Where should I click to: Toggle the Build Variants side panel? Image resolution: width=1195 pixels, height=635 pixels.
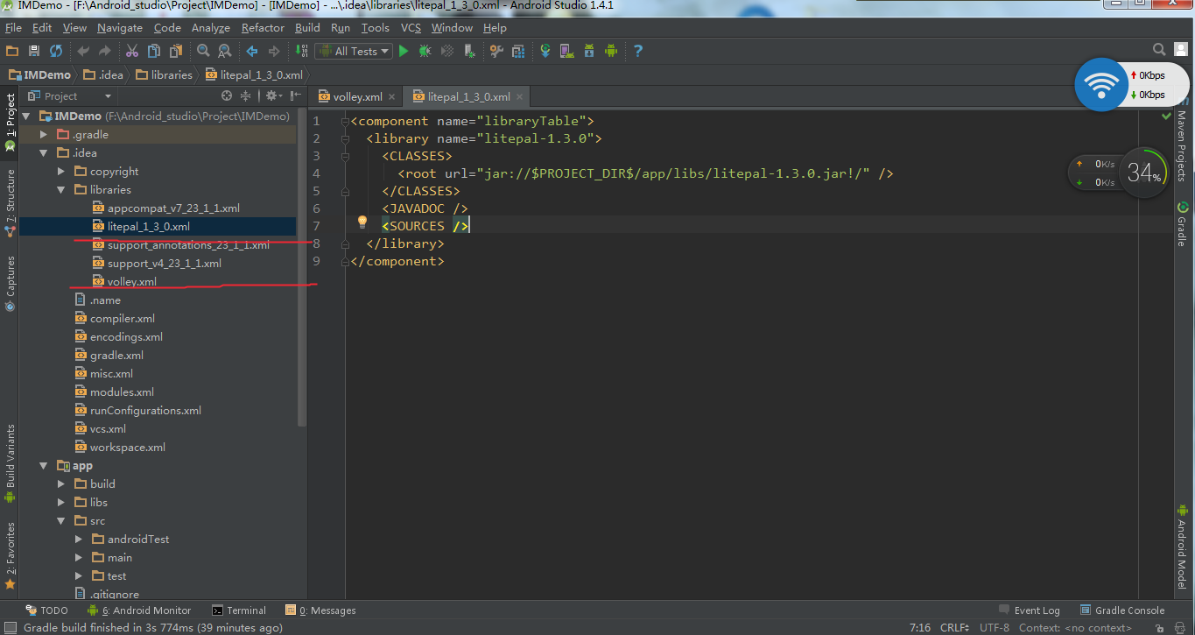10,463
